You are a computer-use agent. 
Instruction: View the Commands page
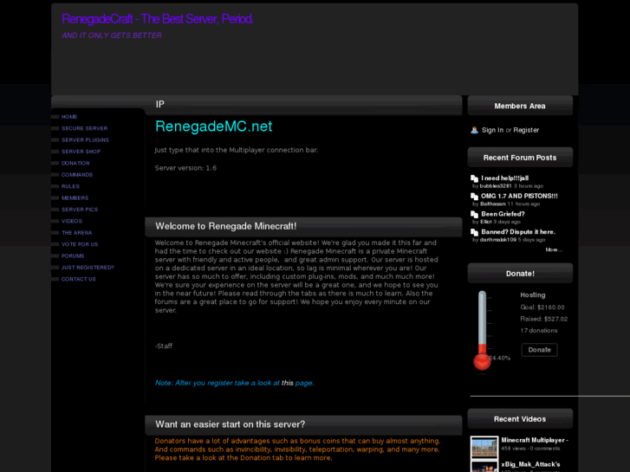[77, 175]
